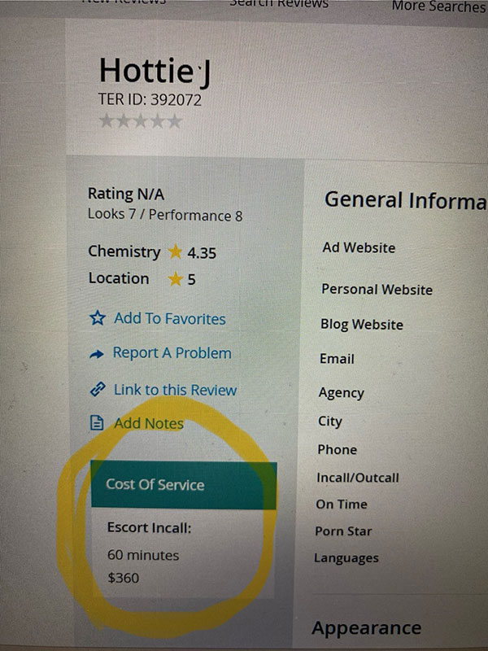Click the Add Notes link text
Screen dimensions: 488x651
click(149, 423)
